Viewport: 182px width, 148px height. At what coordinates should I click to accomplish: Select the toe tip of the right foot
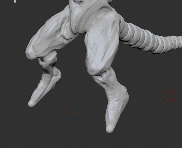tap(110, 129)
